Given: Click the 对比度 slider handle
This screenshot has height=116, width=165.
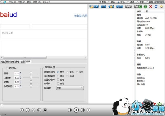Looking at the screenshot, I should 31,78.
